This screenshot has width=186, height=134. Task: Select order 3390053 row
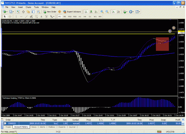(x=93, y=124)
